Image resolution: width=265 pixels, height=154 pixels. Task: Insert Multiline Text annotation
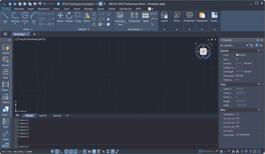[120, 19]
